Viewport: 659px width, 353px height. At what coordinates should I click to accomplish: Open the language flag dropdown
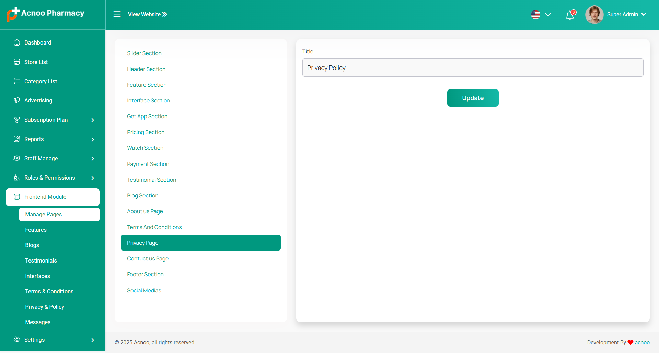coord(541,15)
